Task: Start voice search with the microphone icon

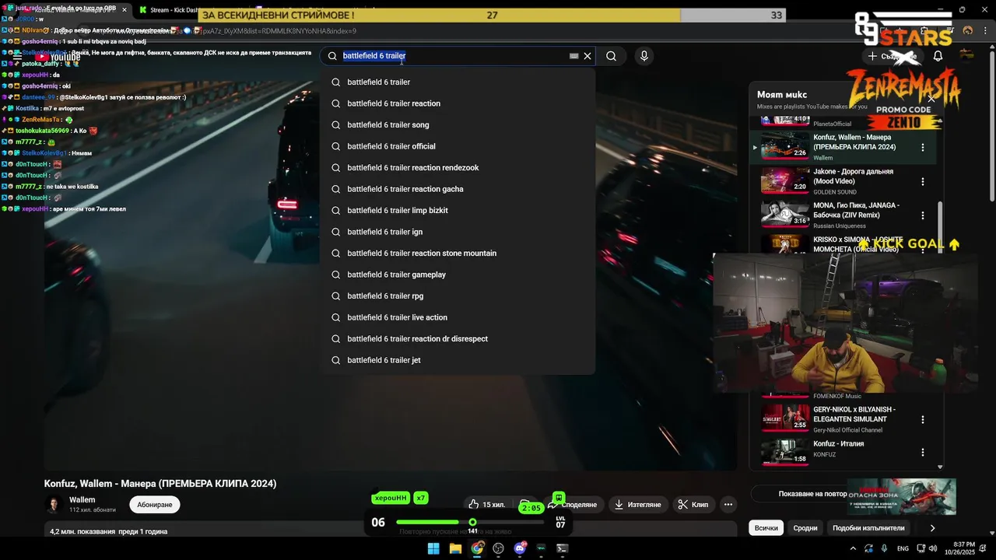Action: [x=644, y=56]
